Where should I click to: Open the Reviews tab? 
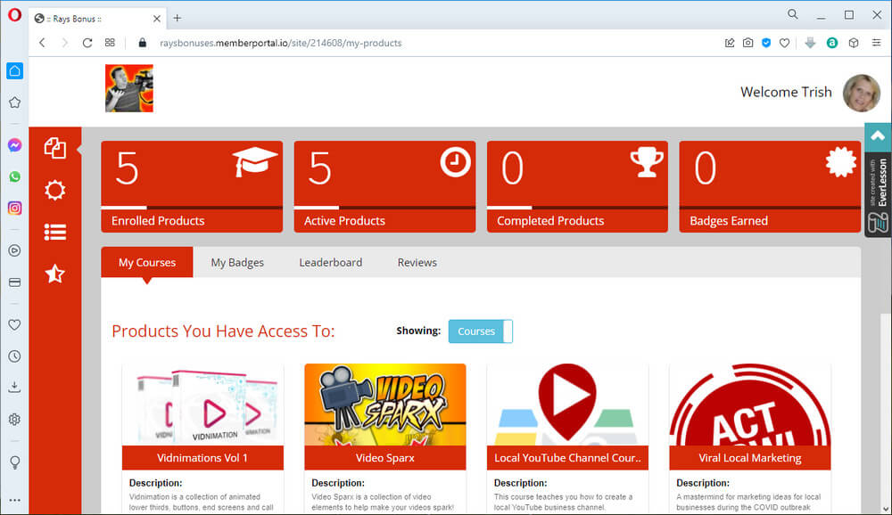pyautogui.click(x=417, y=262)
